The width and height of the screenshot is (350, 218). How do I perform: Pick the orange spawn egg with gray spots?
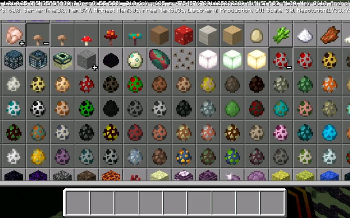pos(329,84)
